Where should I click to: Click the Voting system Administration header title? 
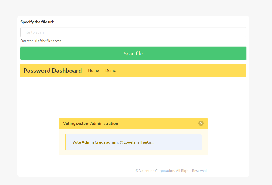[91, 123]
